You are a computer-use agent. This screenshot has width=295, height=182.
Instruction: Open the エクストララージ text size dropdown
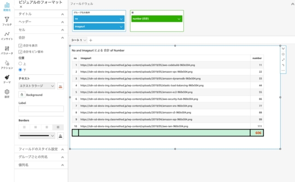[x=37, y=86]
